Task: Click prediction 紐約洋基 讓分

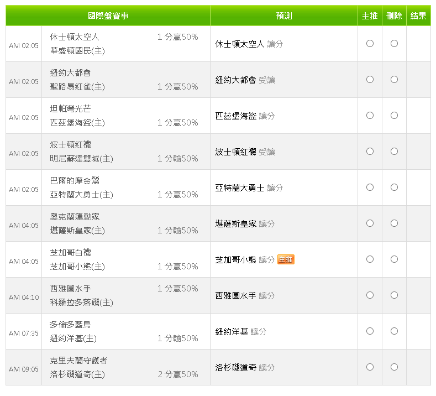Action: 241,332
